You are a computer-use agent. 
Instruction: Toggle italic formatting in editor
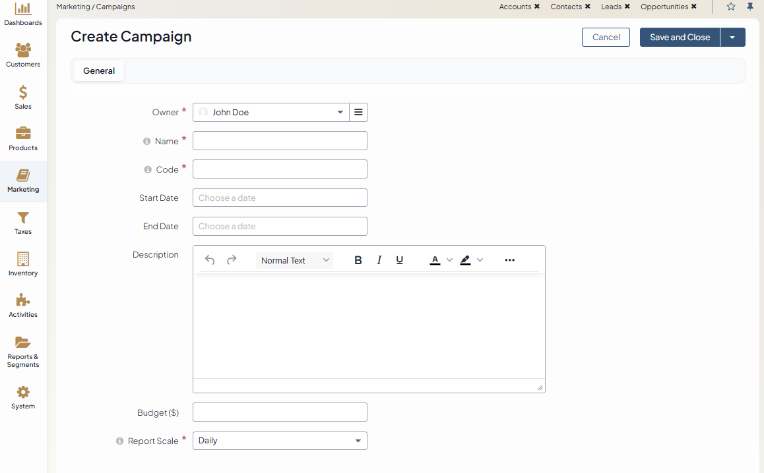point(379,260)
